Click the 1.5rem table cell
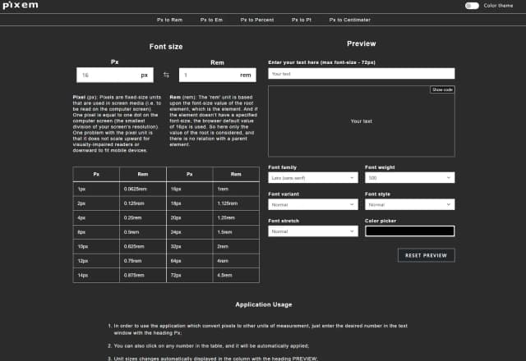This screenshot has height=361, width=526. click(x=236, y=232)
